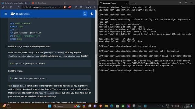This screenshot has width=195, height=109.
Task: Select the Command Prompt terminal tab
Action: (x=110, y=3)
